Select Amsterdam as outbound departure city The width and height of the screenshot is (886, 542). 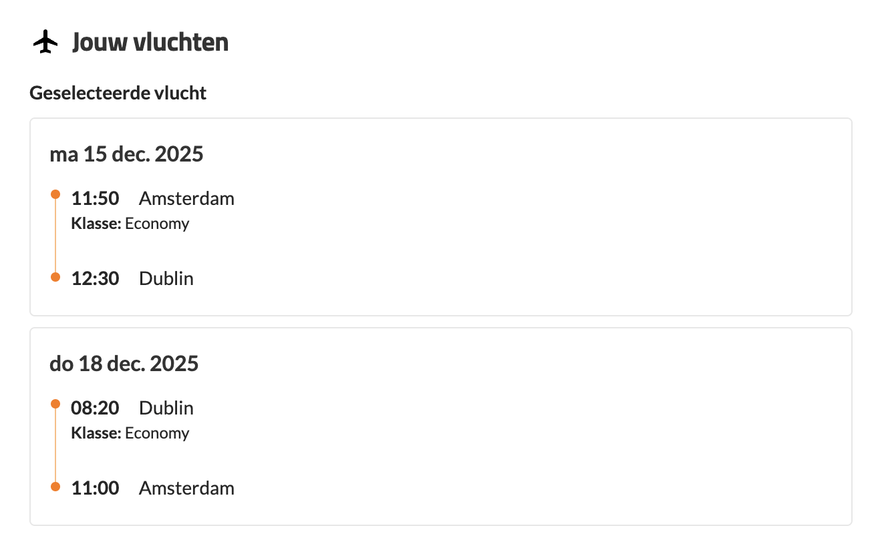(x=186, y=198)
